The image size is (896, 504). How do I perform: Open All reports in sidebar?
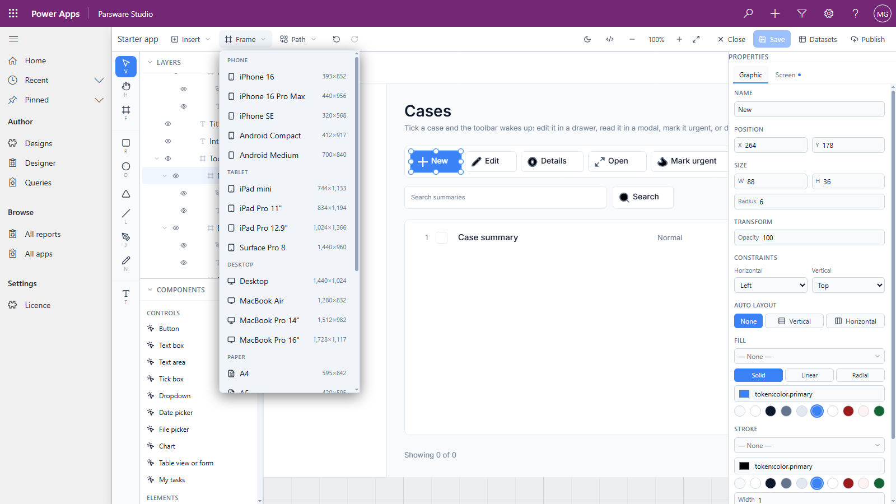click(x=43, y=234)
